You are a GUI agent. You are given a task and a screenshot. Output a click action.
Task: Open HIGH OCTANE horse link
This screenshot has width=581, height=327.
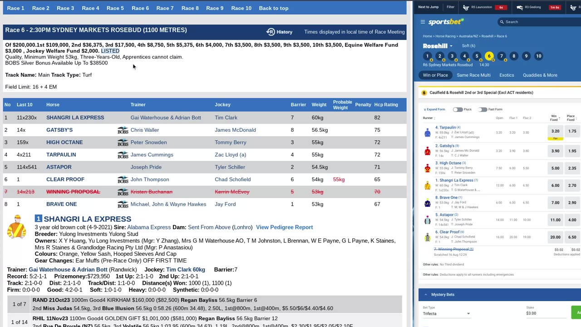[64, 142]
